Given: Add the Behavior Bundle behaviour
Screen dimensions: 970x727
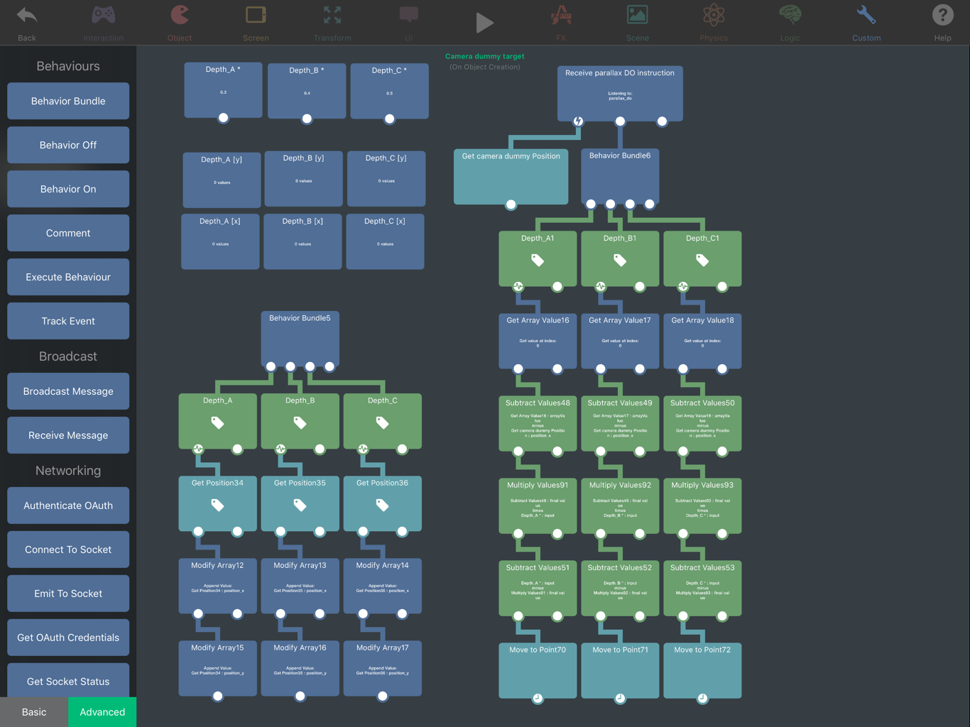Looking at the screenshot, I should click(68, 101).
